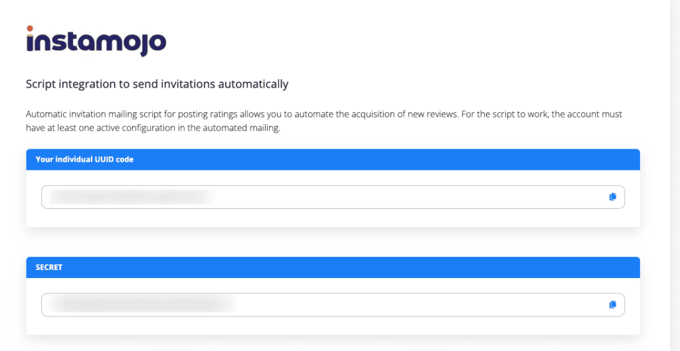
Task: Click the Instamojo logo
Action: (96, 41)
